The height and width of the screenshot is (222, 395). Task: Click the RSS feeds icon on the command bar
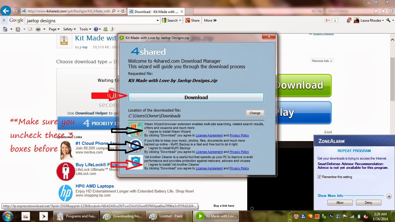point(17,29)
